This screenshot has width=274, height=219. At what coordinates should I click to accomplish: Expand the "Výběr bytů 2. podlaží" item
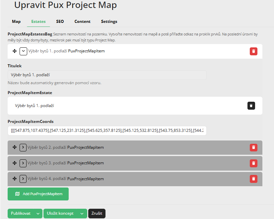(23, 147)
